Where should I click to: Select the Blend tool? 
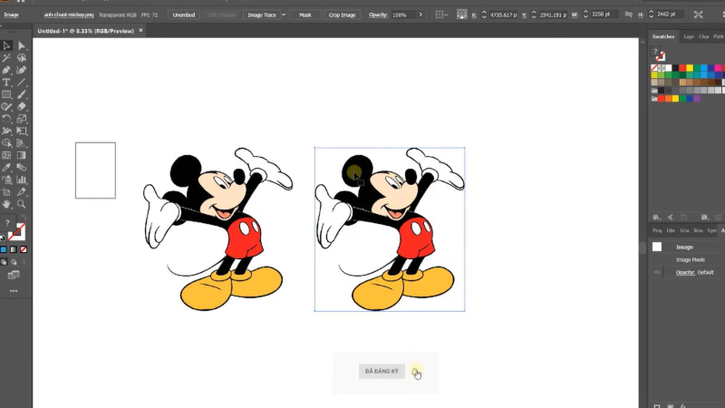coord(21,168)
